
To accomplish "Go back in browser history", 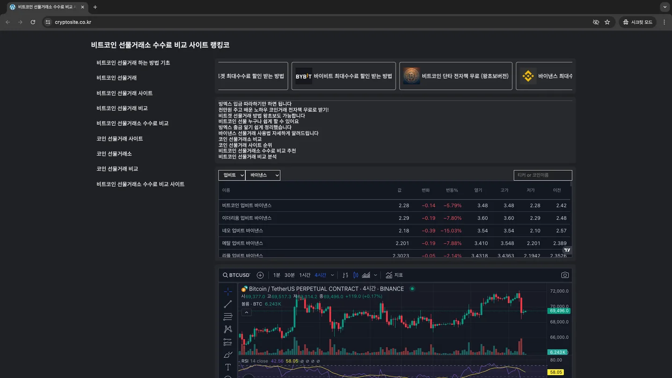I will [x=7, y=22].
